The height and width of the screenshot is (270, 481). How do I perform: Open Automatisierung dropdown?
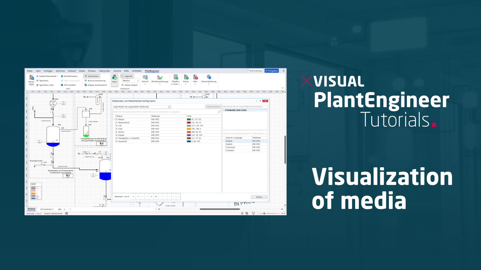click(x=209, y=80)
